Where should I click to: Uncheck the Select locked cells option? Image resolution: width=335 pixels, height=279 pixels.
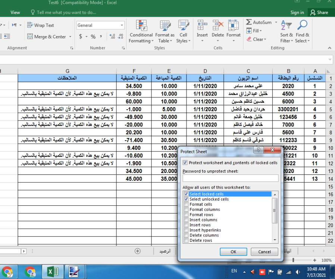click(186, 194)
